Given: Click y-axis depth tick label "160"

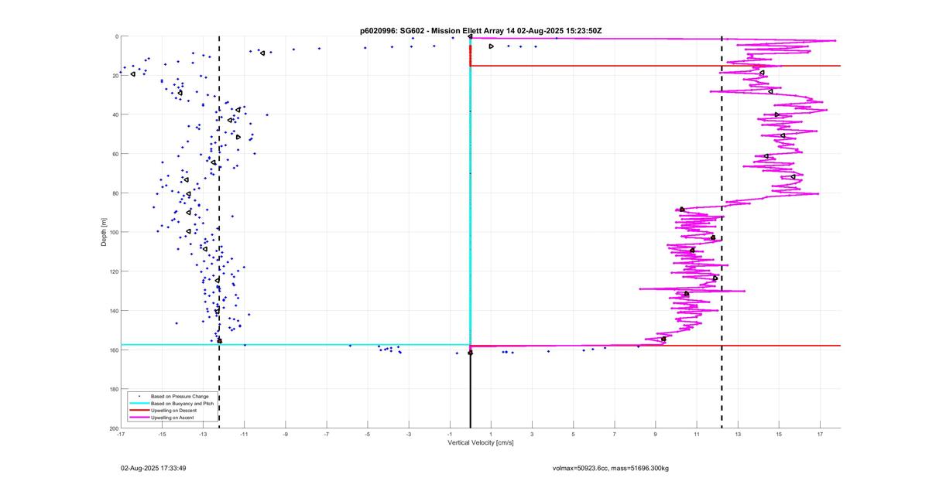Looking at the screenshot, I should tap(113, 350).
